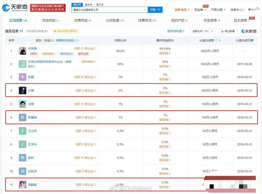262x194 pixels.
Task: Click the 天眼一下 search button
Action: pos(155,10)
